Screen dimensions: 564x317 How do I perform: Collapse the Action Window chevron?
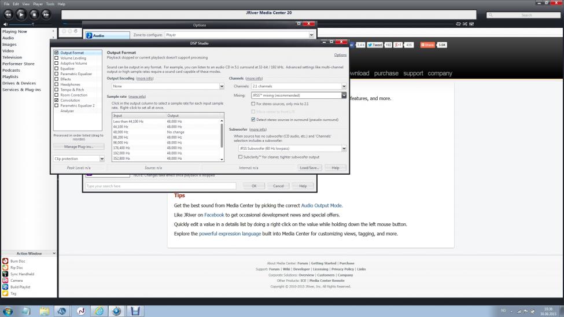coord(54,253)
